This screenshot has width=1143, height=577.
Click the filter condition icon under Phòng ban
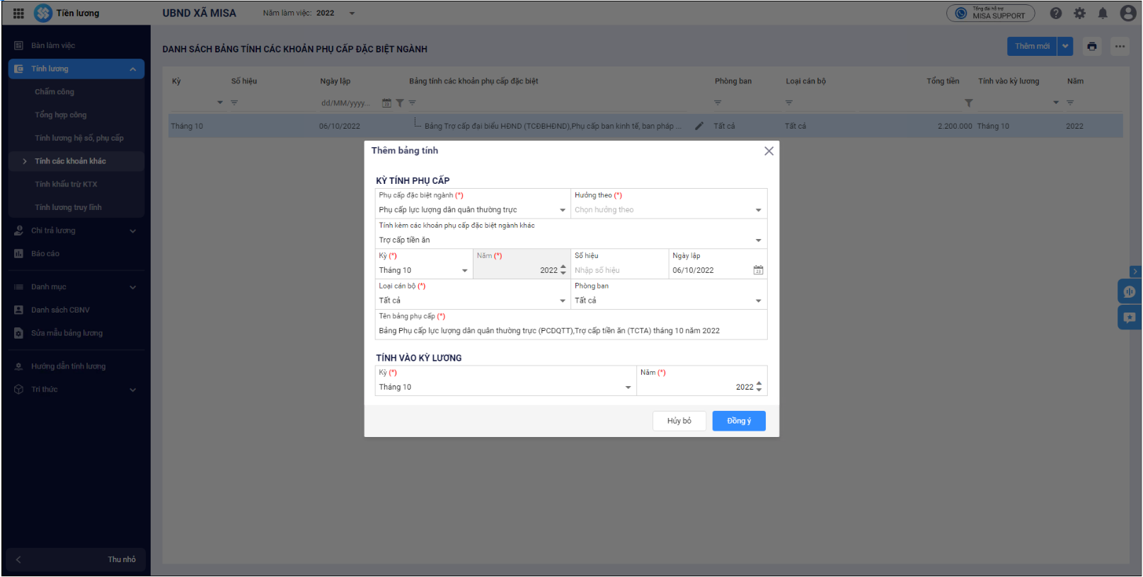point(718,103)
